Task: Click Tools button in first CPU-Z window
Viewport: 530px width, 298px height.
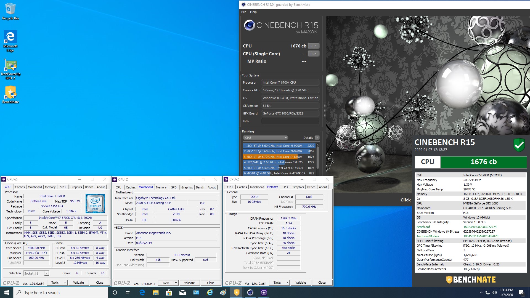Action: coord(55,283)
